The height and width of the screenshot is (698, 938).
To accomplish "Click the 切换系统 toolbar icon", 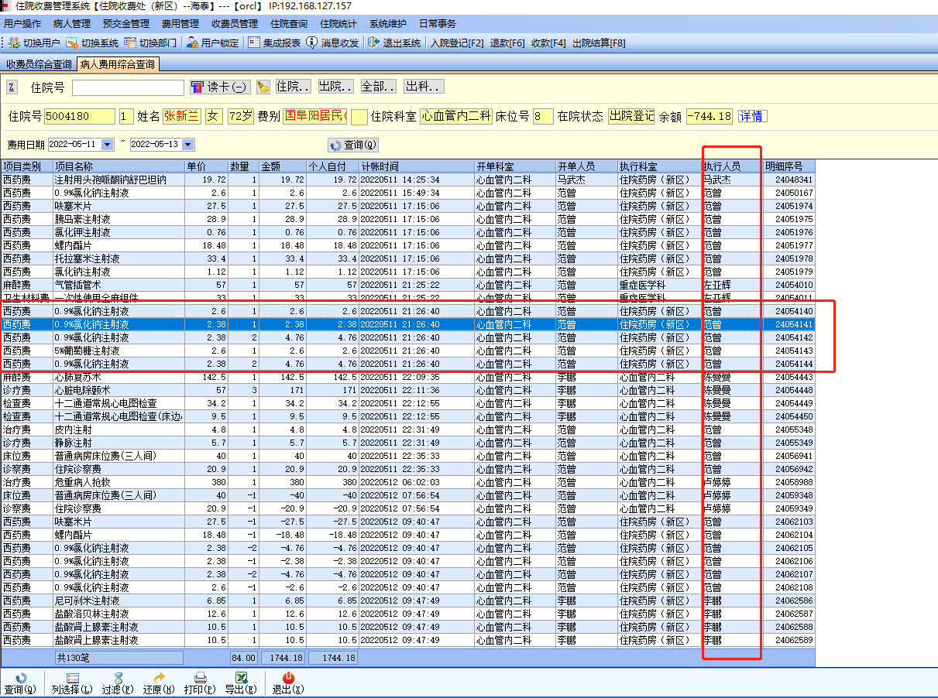I will (x=72, y=43).
